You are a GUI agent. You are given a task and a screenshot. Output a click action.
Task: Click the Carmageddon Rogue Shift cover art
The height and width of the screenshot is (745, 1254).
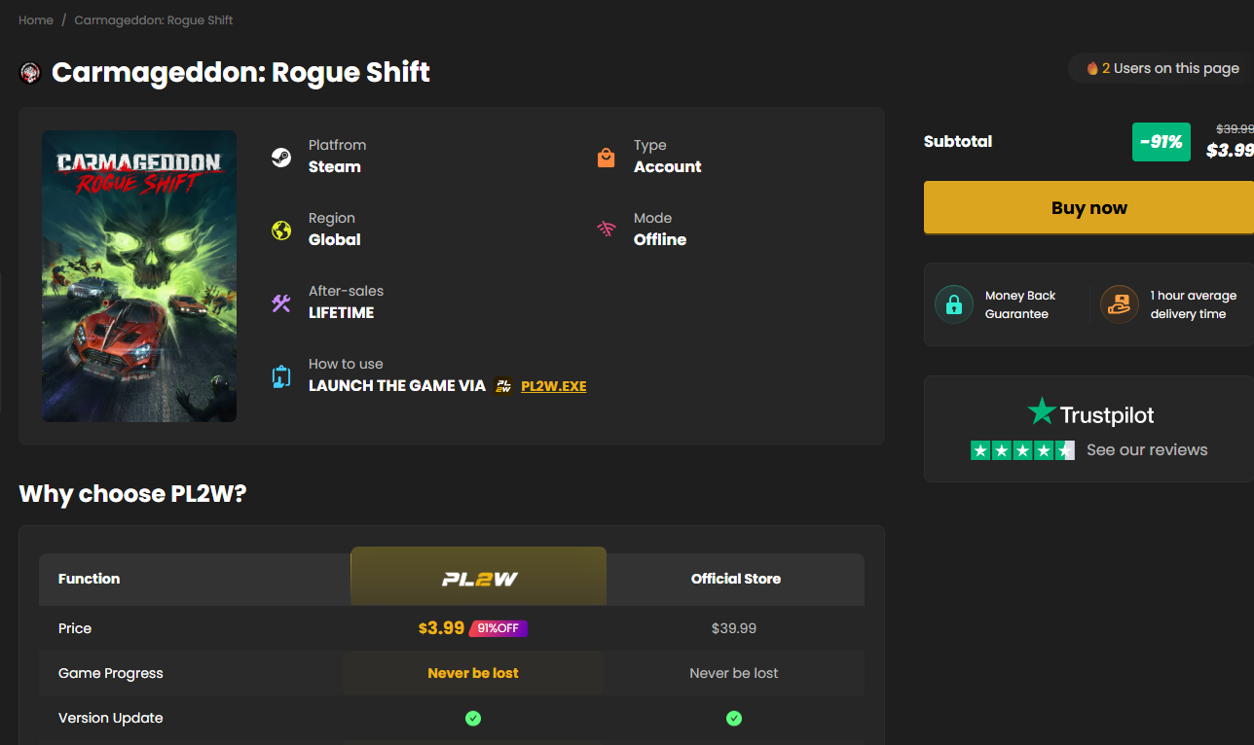tap(139, 276)
